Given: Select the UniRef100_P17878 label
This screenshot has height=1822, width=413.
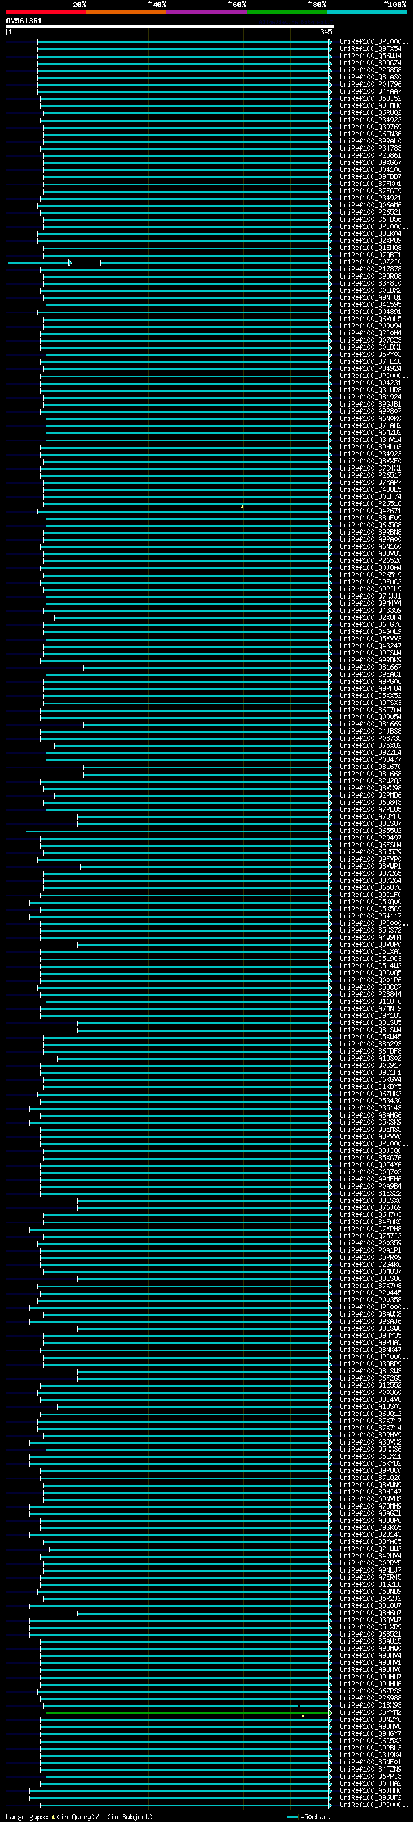Looking at the screenshot, I should click(370, 269).
